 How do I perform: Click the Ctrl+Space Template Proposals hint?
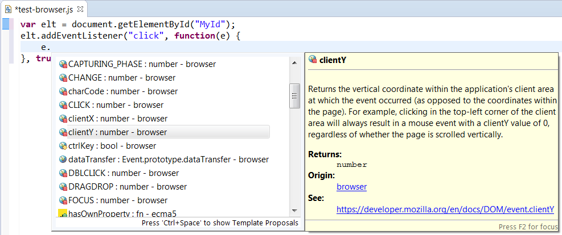click(x=220, y=223)
